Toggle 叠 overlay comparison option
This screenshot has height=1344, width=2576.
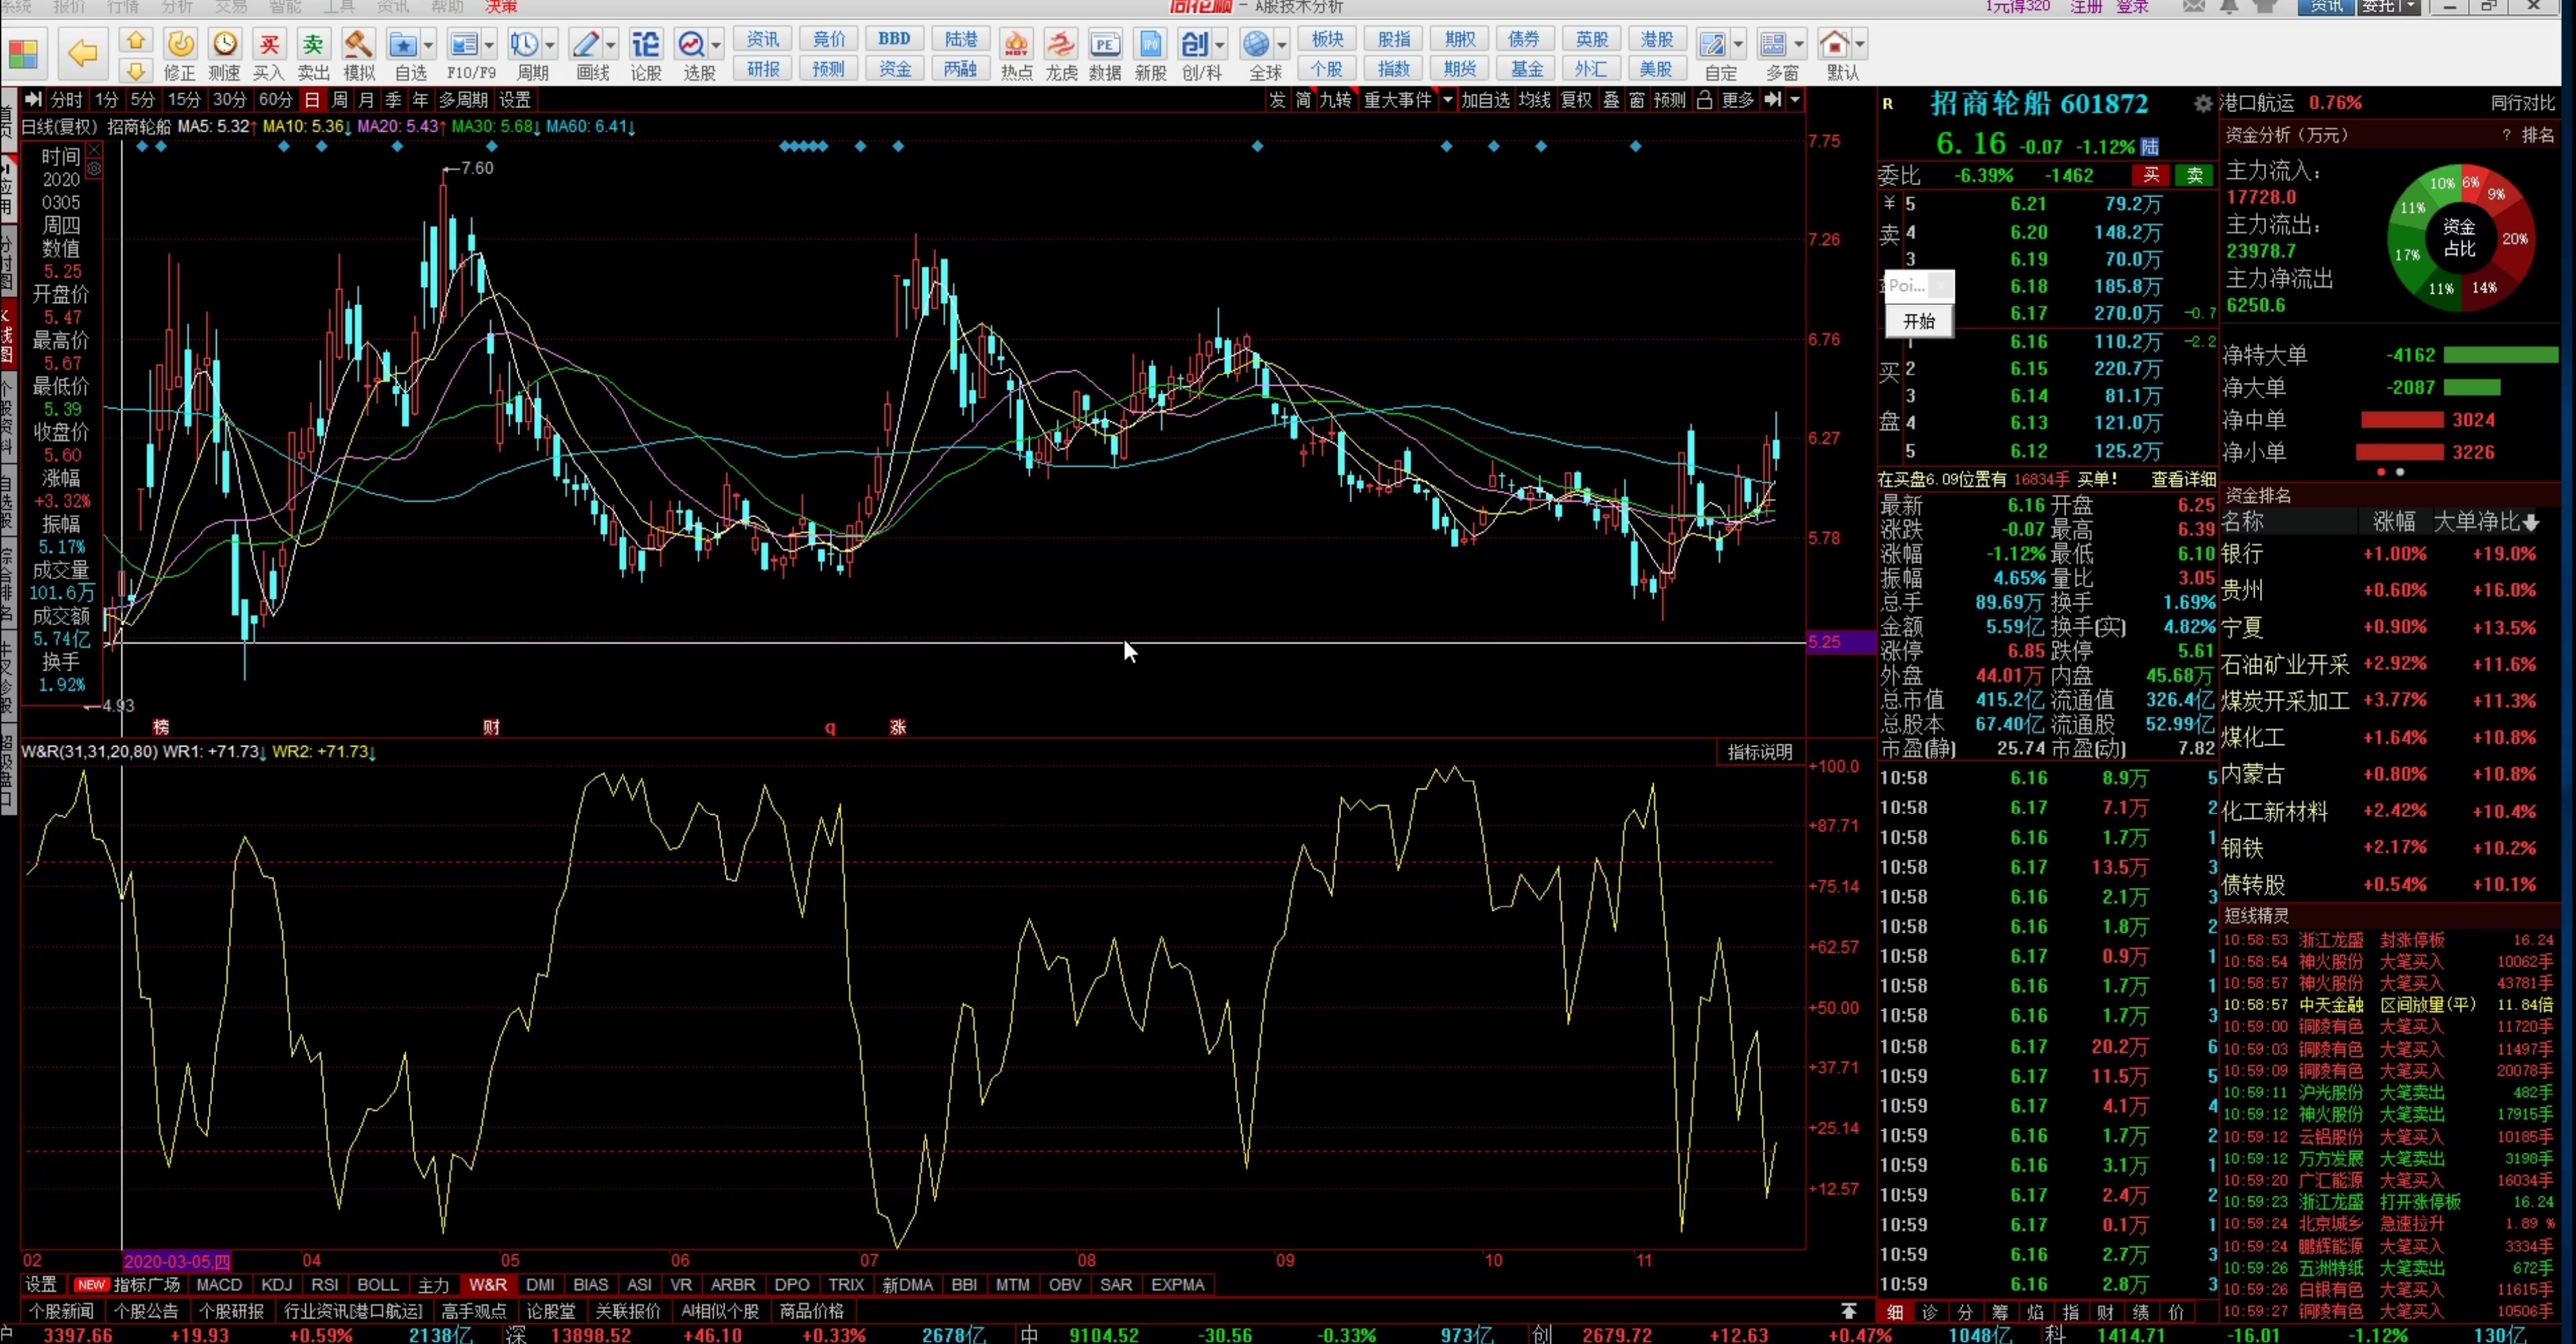point(1611,100)
